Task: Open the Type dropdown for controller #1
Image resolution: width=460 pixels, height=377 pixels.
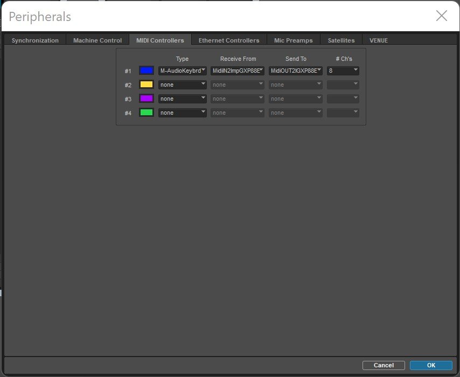Action: [182, 71]
